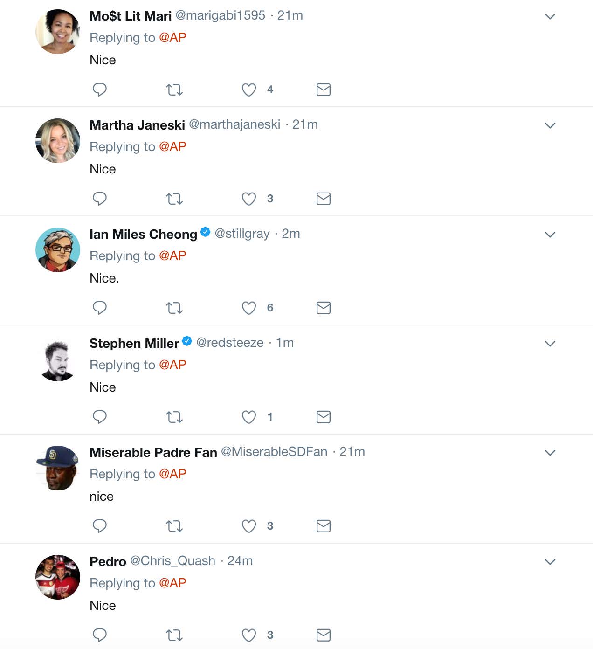593x649 pixels.
Task: Open the @AP link in Mo$t Lit Mari's reply
Action: pyautogui.click(x=172, y=37)
